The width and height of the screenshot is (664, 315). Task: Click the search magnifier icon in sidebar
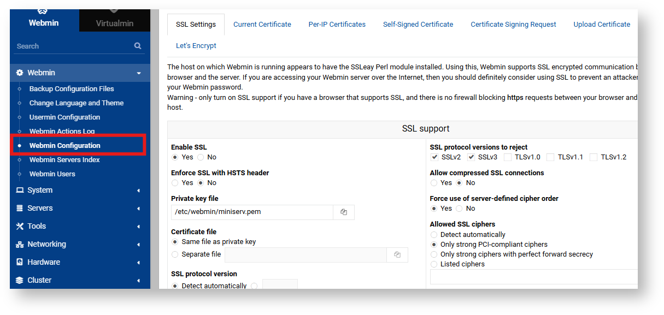(138, 46)
